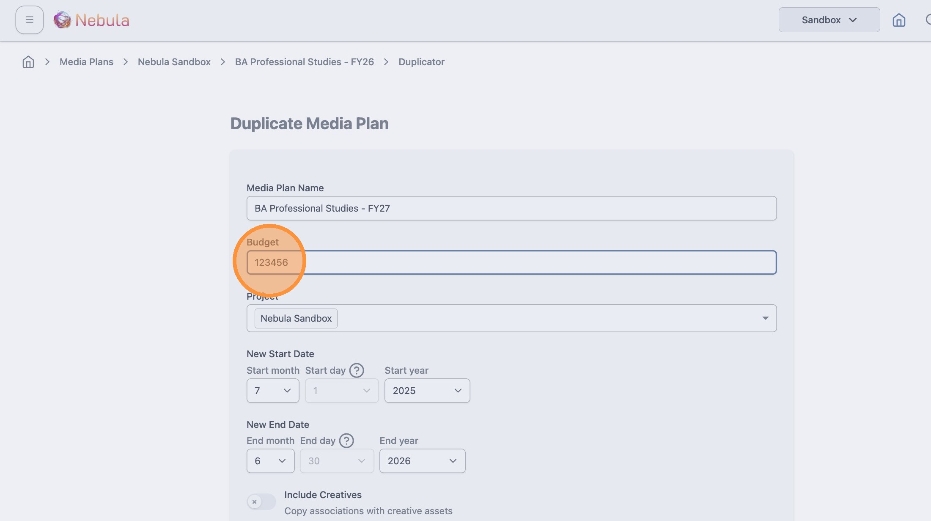This screenshot has width=931, height=521.
Task: Open BA Professional Studies - FY26 breadcrumb
Action: coord(305,62)
